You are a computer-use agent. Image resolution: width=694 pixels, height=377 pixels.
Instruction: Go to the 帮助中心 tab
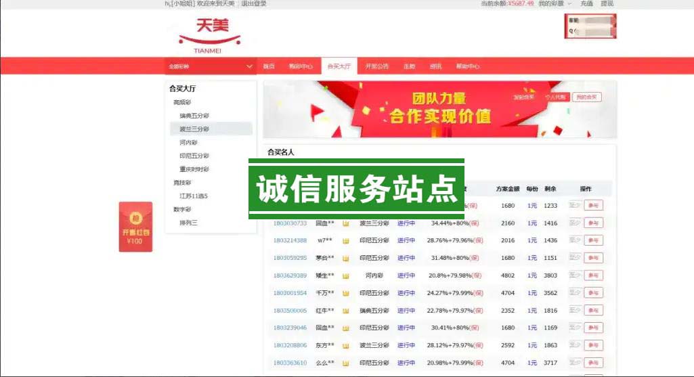tap(467, 66)
